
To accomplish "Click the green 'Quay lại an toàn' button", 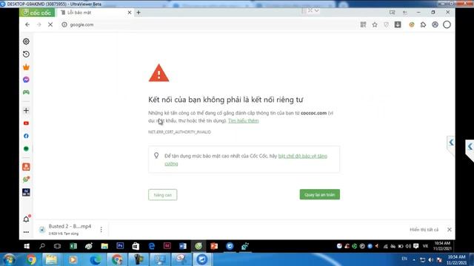I will coord(320,194).
